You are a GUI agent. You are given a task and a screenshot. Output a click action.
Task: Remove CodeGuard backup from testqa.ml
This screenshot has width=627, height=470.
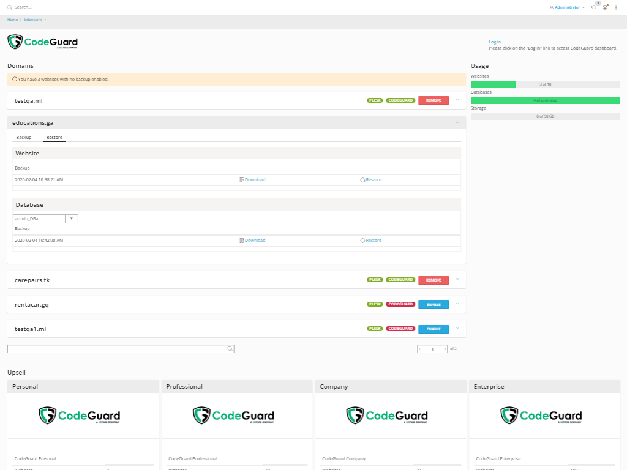(x=433, y=100)
